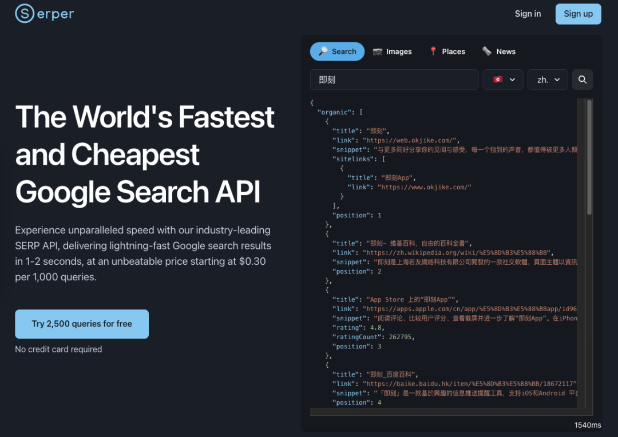Click the magnifier search submit button
Viewport: 618px width, 437px height.
tap(583, 80)
